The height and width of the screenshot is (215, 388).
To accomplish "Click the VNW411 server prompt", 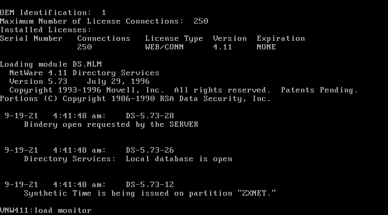I will (x=16, y=211).
